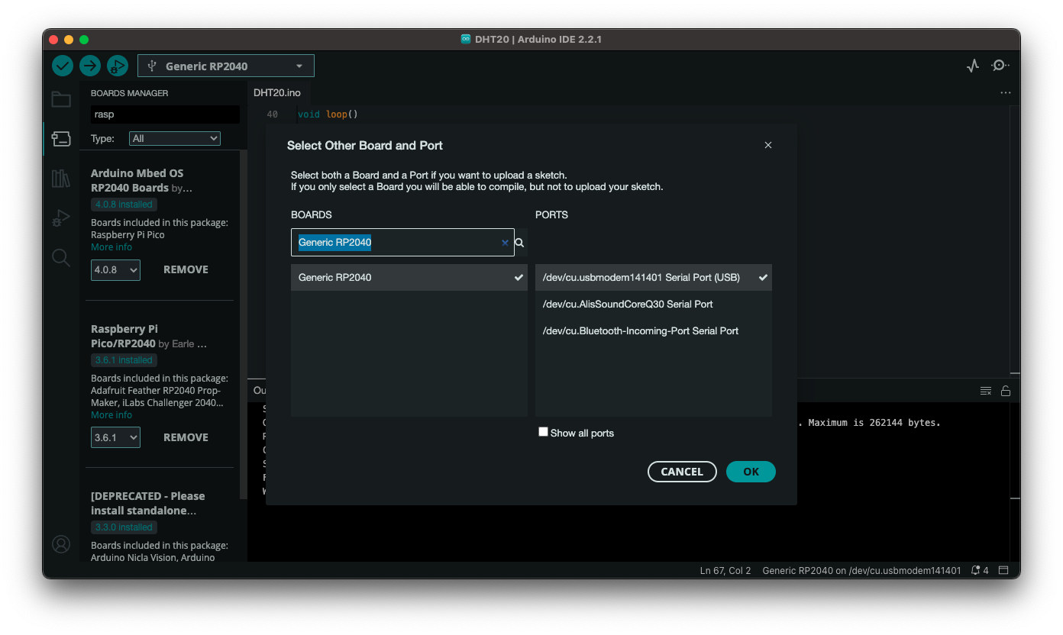Viewport: 1063px width, 635px height.
Task: Enable the Show all ports checkbox
Action: [x=544, y=432]
